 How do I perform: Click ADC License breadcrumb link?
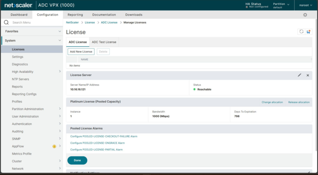(x=109, y=22)
